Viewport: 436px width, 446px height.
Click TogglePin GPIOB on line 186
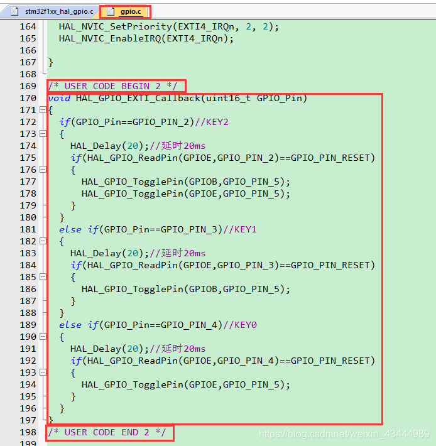click(186, 290)
